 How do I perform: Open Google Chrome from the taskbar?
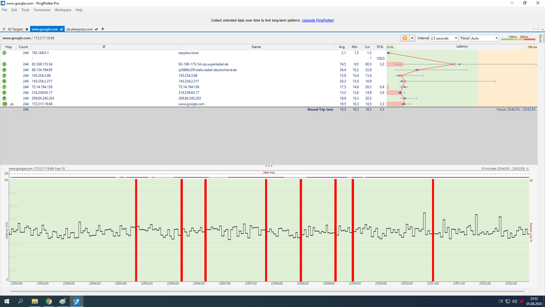(49, 301)
